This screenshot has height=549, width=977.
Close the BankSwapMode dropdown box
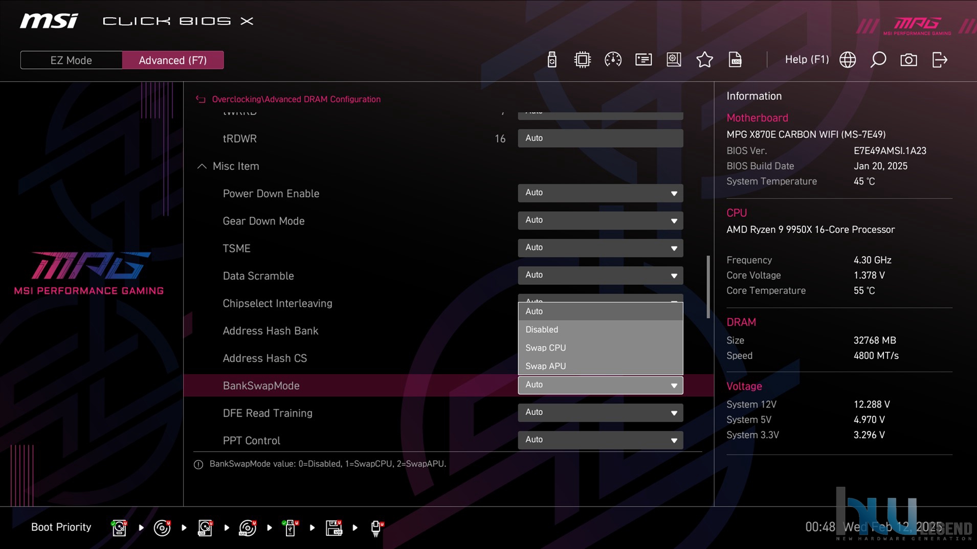pyautogui.click(x=600, y=385)
